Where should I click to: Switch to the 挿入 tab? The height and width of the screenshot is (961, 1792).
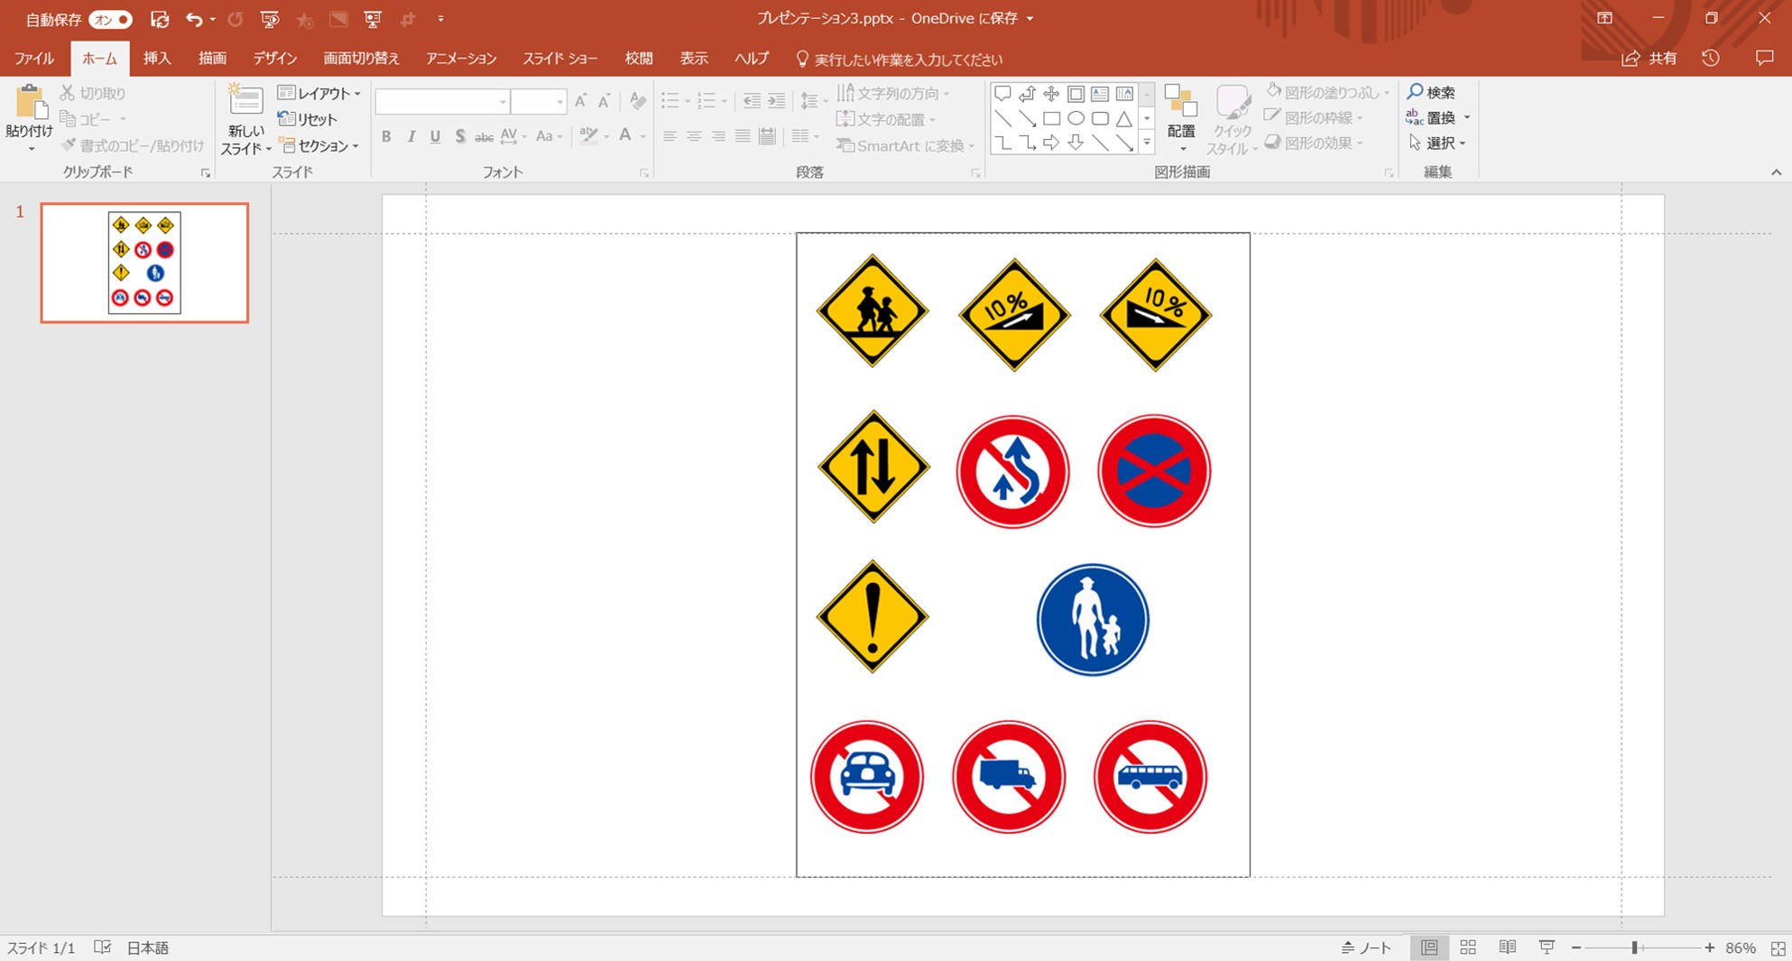click(x=157, y=59)
